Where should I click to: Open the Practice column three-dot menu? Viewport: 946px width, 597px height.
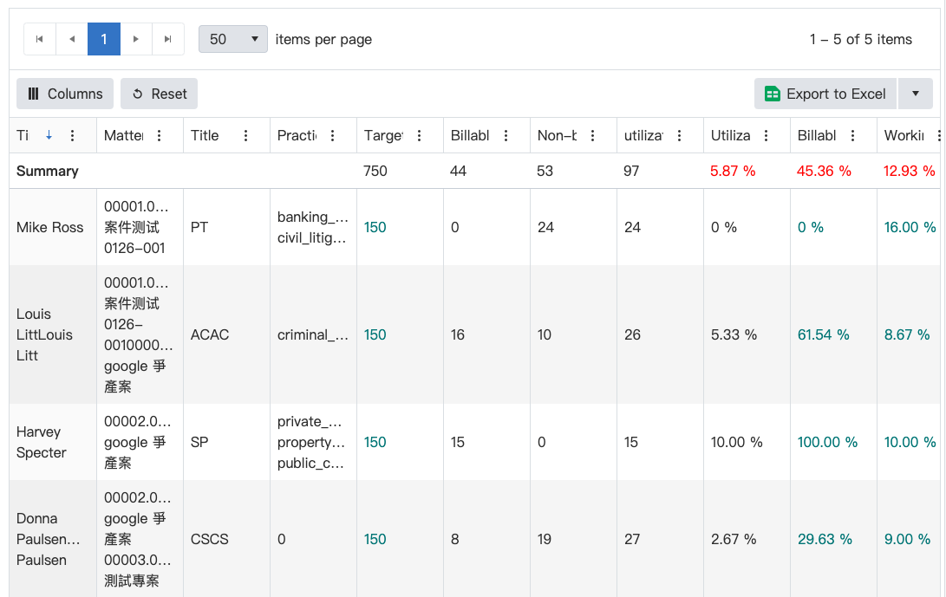[333, 135]
